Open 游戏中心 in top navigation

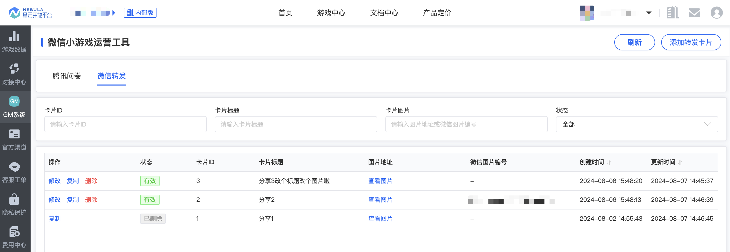pyautogui.click(x=331, y=13)
